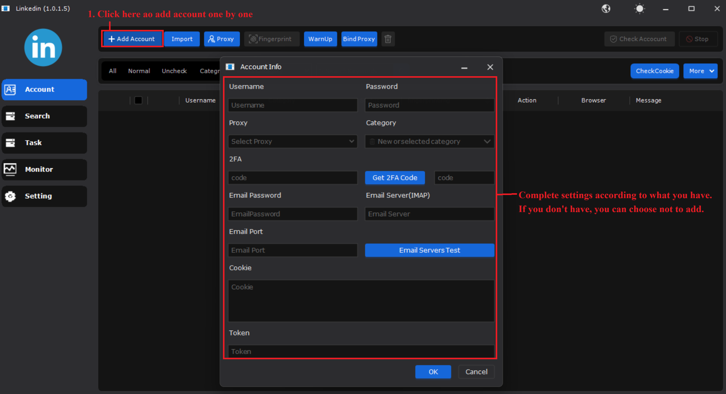This screenshot has height=394, width=726.
Task: Click the code field beside Get 2FA Code
Action: pos(464,178)
